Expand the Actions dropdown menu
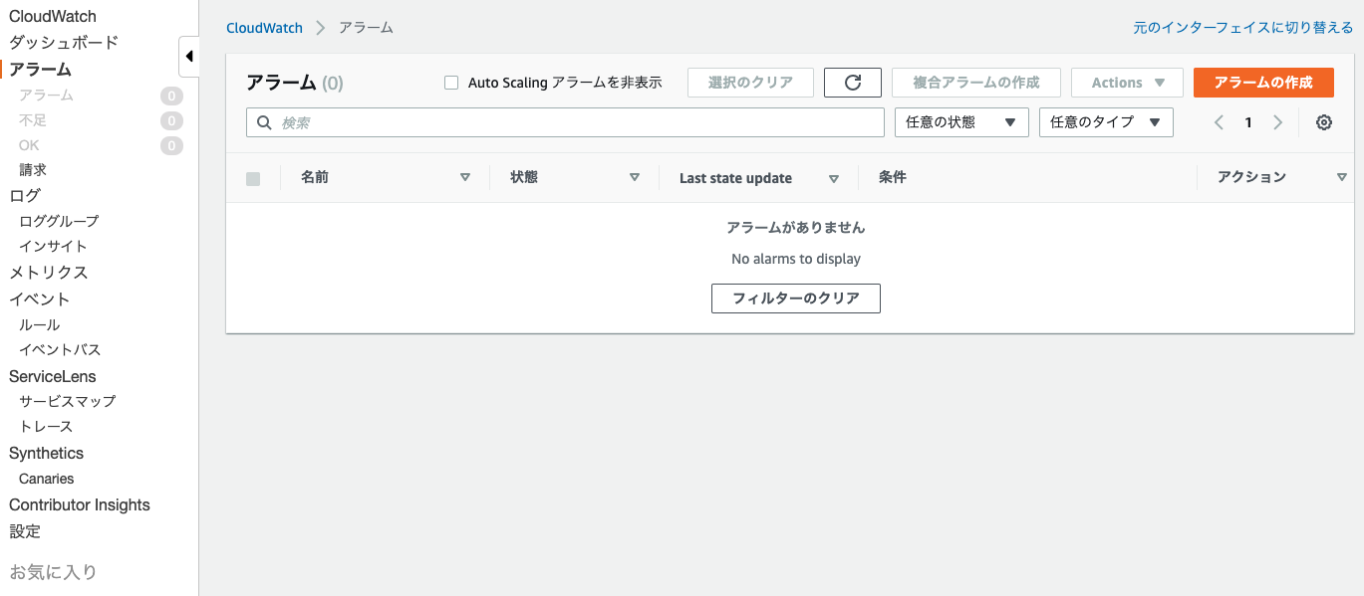The image size is (1364, 596). [x=1127, y=83]
